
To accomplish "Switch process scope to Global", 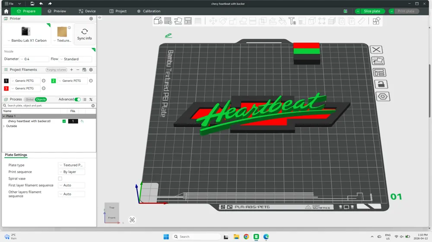I will [x=29, y=99].
